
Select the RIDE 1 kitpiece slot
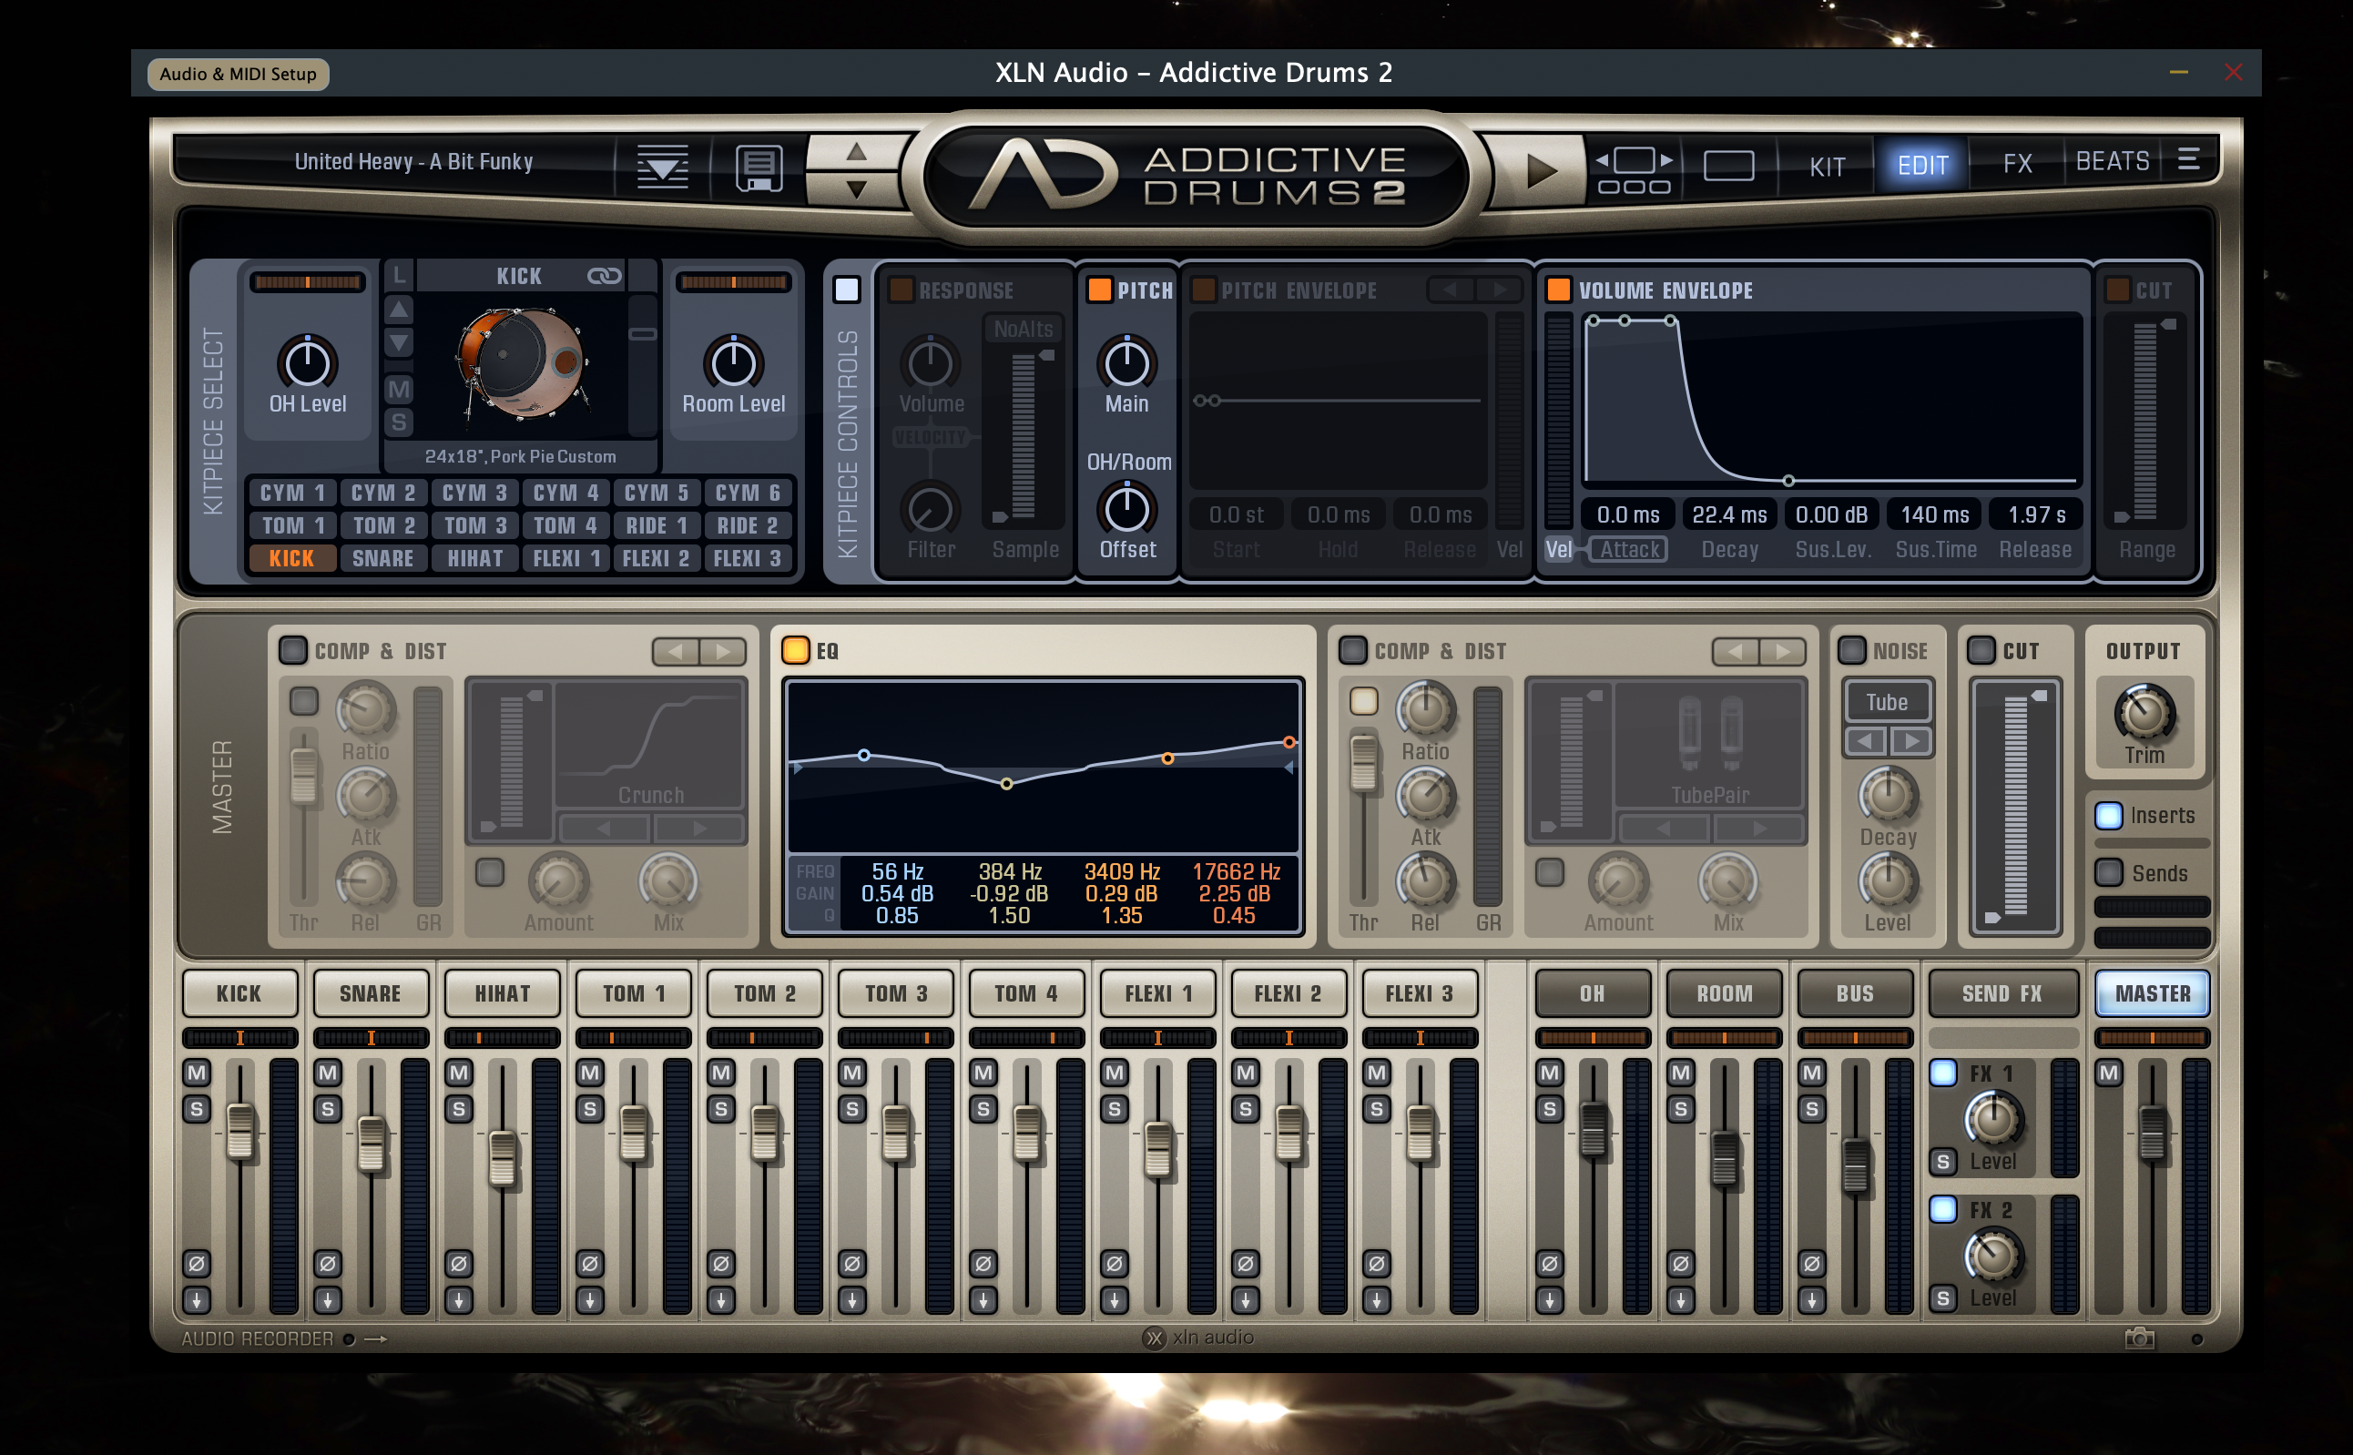[657, 525]
